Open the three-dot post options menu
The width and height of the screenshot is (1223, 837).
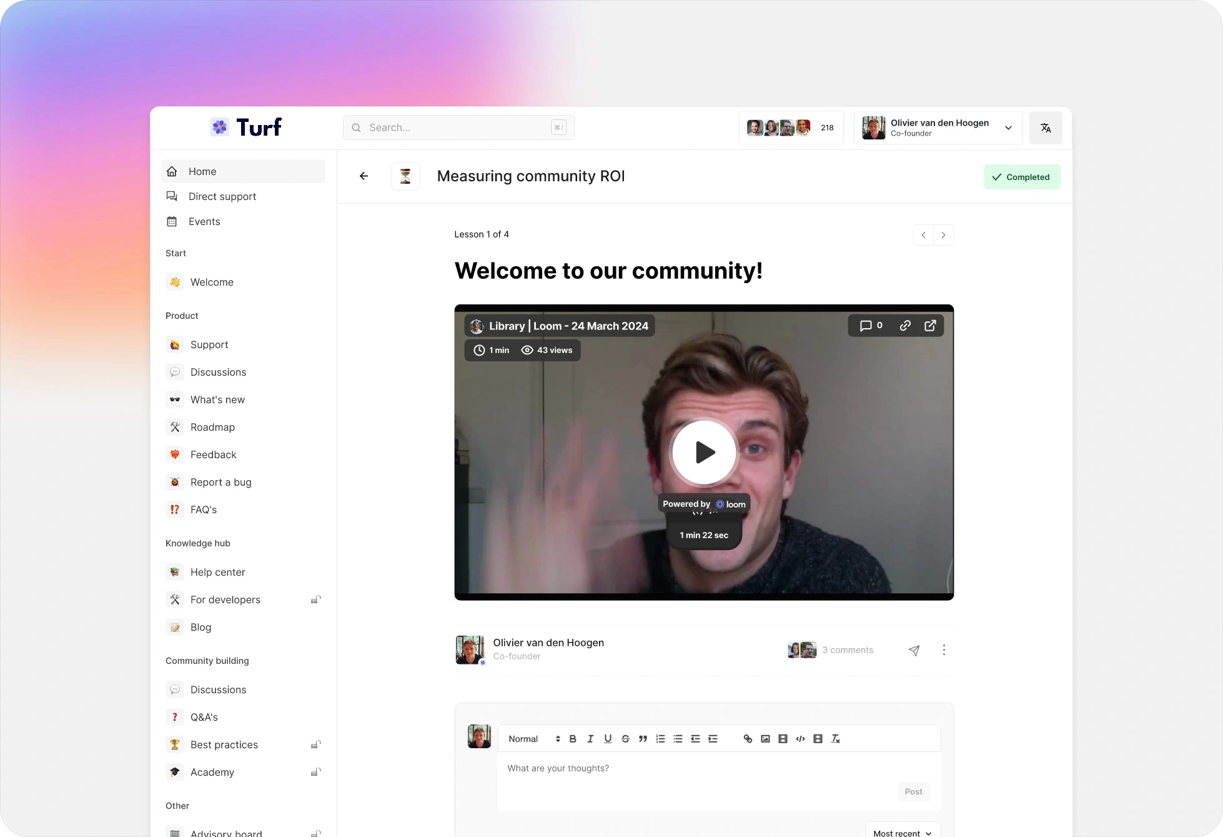(x=944, y=650)
